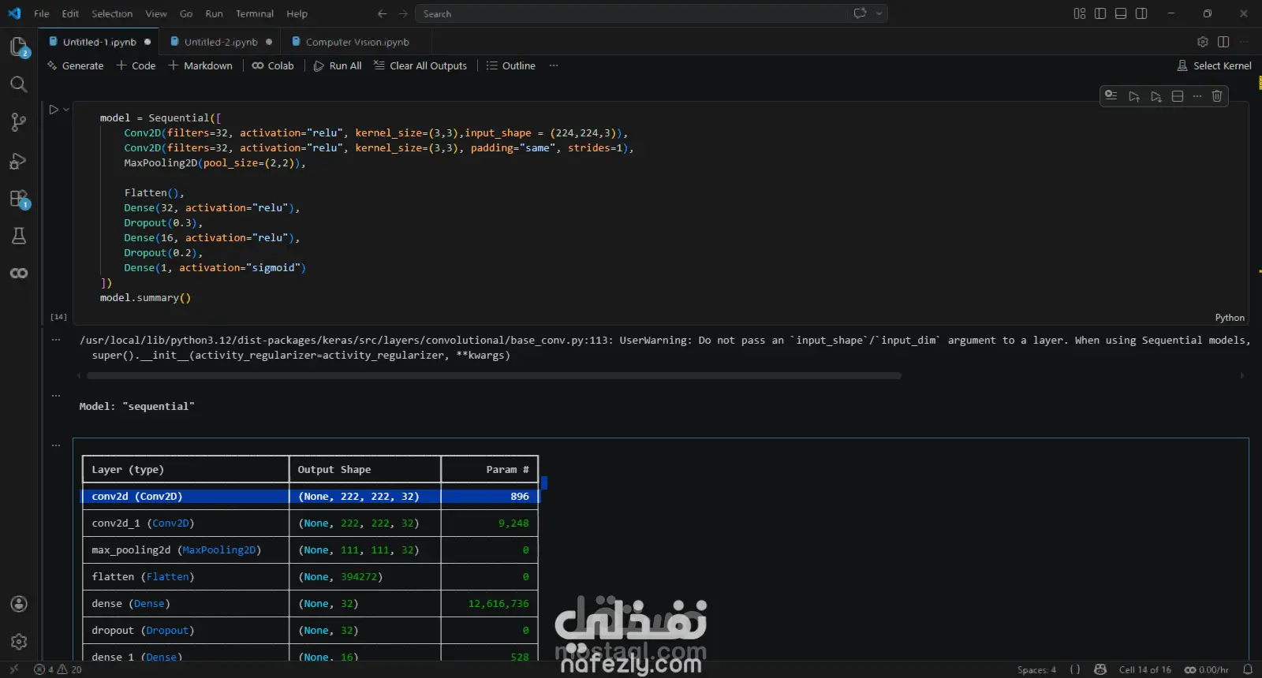
Task: Open the Help menu
Action: click(297, 13)
